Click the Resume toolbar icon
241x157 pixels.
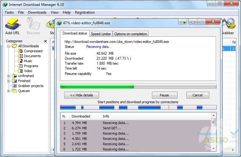[33, 24]
